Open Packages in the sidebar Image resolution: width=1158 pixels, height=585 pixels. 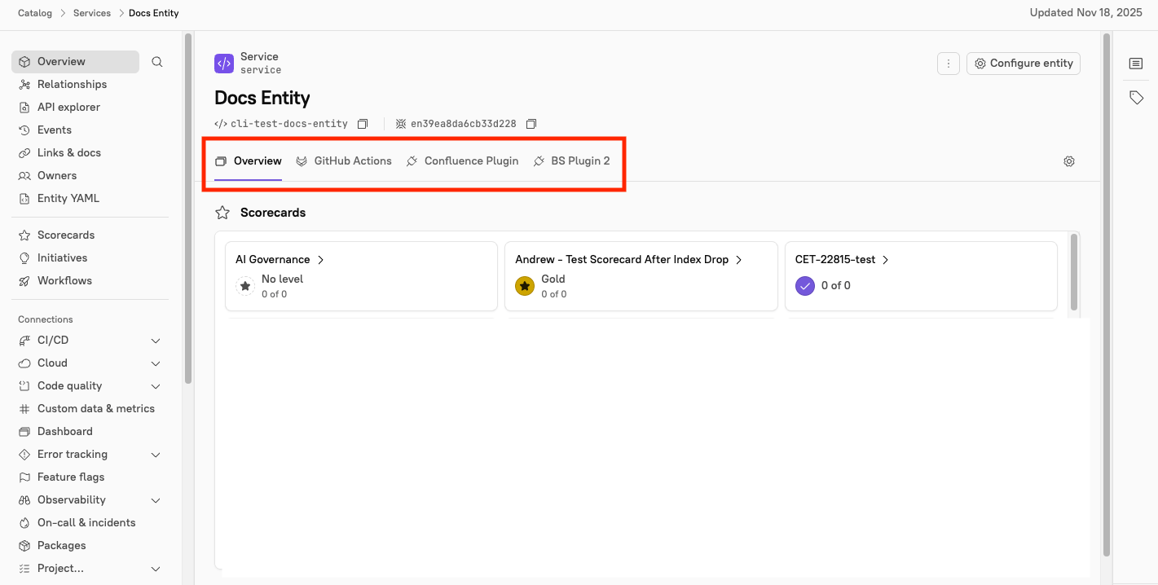(x=61, y=546)
